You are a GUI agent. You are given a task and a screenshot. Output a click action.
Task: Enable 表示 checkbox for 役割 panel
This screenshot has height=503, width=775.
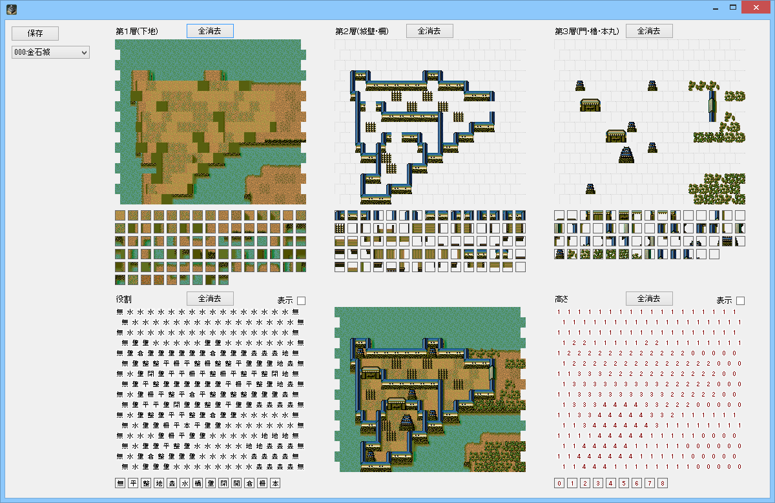tap(301, 301)
